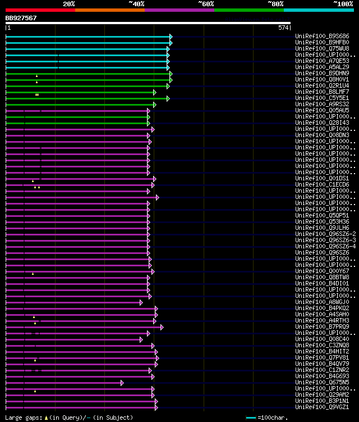Click the red 20% identity legend swatch
Viewport: 359px width, 422px height.
click(40, 10)
